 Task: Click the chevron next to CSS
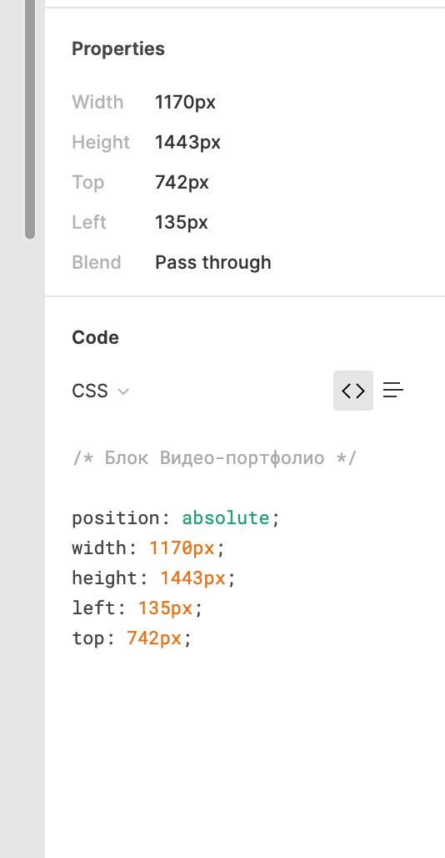click(123, 391)
